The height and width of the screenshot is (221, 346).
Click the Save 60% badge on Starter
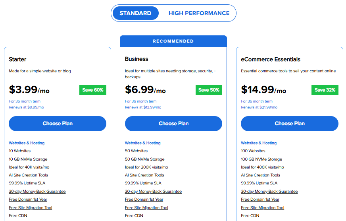point(93,90)
